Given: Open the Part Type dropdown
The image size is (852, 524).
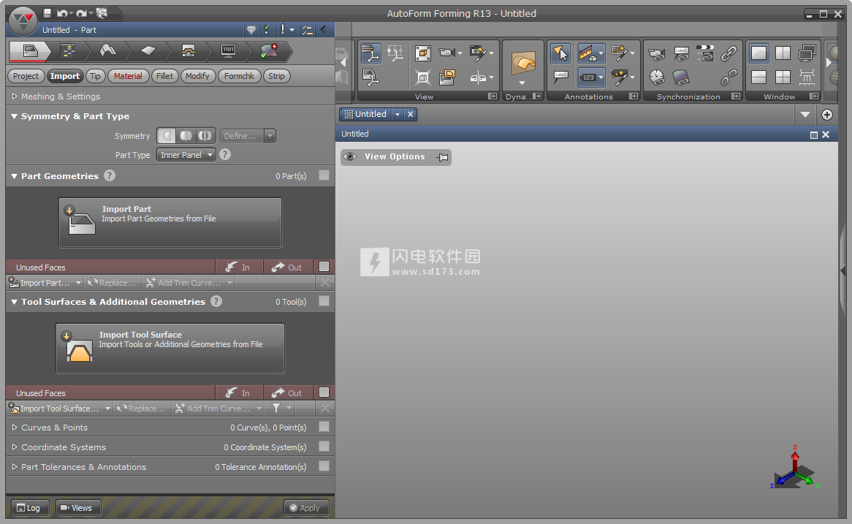Looking at the screenshot, I should coord(186,155).
